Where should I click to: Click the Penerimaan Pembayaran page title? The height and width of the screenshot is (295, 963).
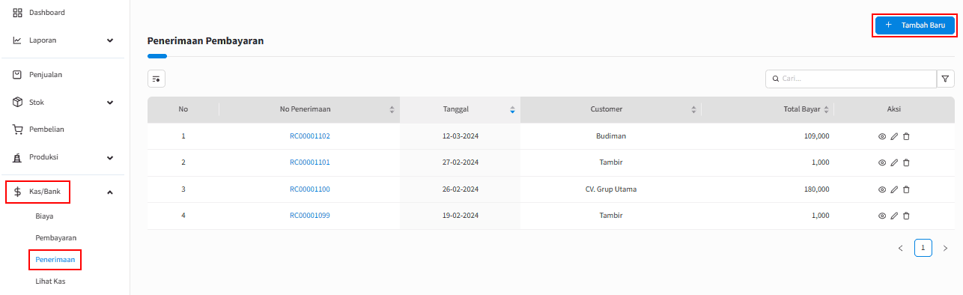click(205, 40)
